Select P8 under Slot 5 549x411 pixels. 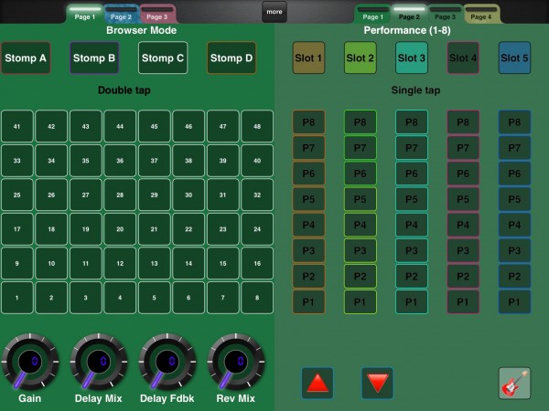coord(514,122)
